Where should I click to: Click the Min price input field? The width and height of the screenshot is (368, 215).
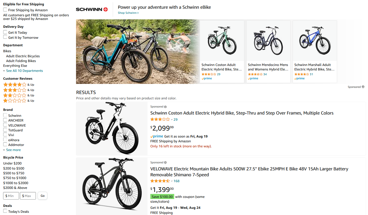(11, 196)
